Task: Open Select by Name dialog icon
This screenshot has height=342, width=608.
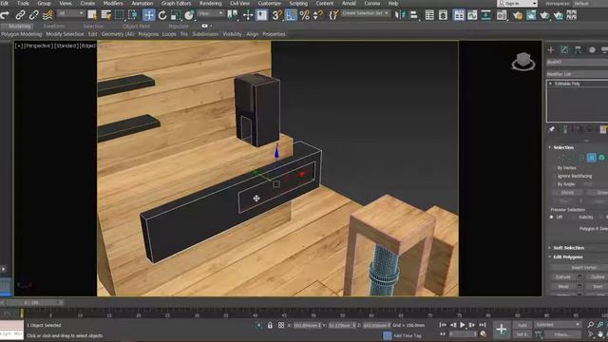Action: click(105, 15)
